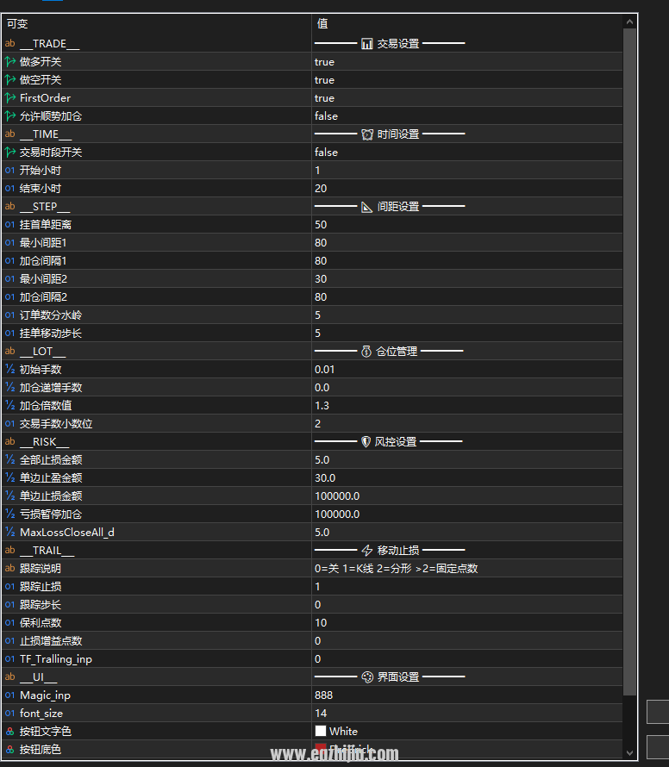Click the color type icon beside 按钮文字色
The width and height of the screenshot is (669, 767).
coord(9,732)
